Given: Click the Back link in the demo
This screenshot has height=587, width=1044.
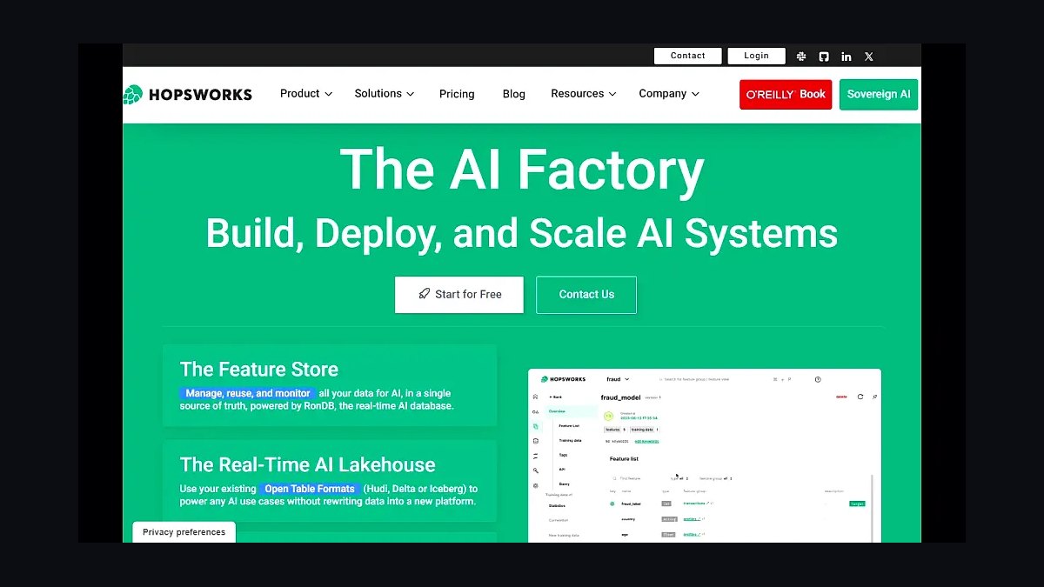Looking at the screenshot, I should click(556, 397).
